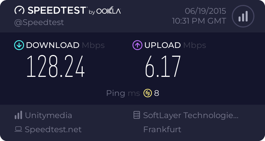265x141 pixels.
Task: Click the DOWNLOAD Mbps label
Action: click(x=65, y=45)
